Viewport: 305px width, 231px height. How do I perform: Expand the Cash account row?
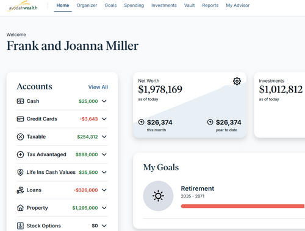(104, 101)
